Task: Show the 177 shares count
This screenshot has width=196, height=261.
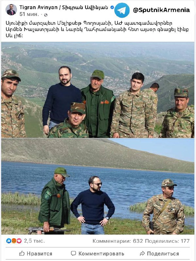Action: pyautogui.click(x=167, y=241)
